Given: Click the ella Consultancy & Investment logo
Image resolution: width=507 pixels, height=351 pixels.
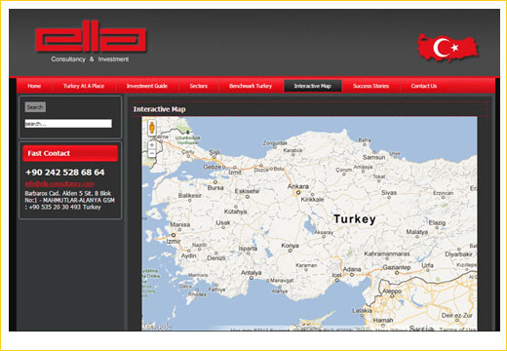Looking at the screenshot, I should coord(91,41).
